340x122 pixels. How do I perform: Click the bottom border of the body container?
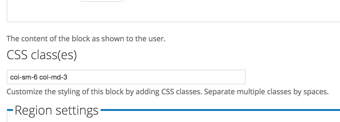point(173,22)
